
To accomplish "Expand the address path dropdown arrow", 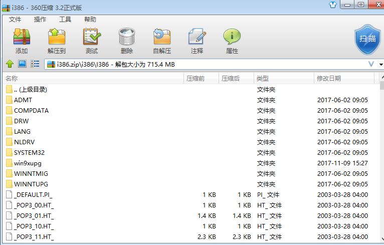I will tap(381, 65).
